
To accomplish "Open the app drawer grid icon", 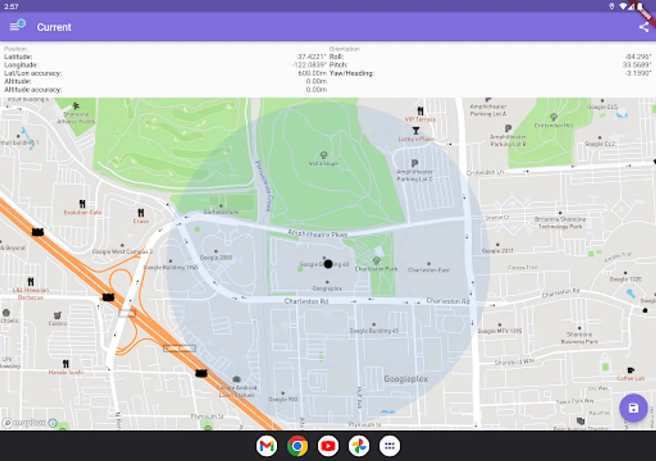I will coord(389,446).
